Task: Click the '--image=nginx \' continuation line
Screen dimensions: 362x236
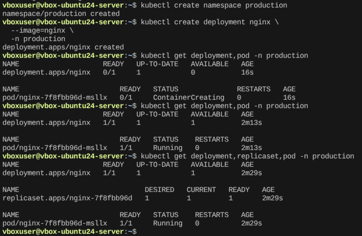Action: coord(42,30)
